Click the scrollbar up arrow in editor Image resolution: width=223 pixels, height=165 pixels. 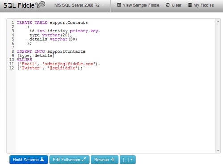[x=218, y=22]
